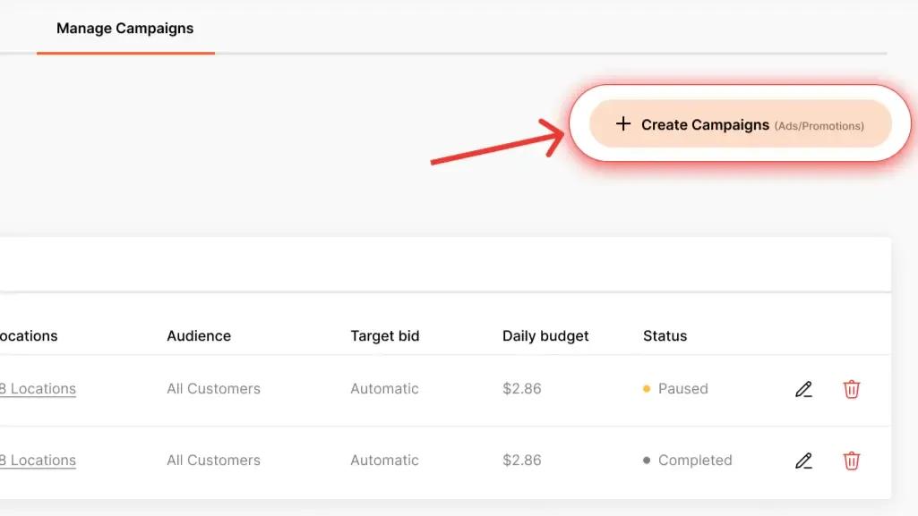This screenshot has width=918, height=516.
Task: Edit the Paused campaign with the pencil icon
Action: tap(803, 389)
